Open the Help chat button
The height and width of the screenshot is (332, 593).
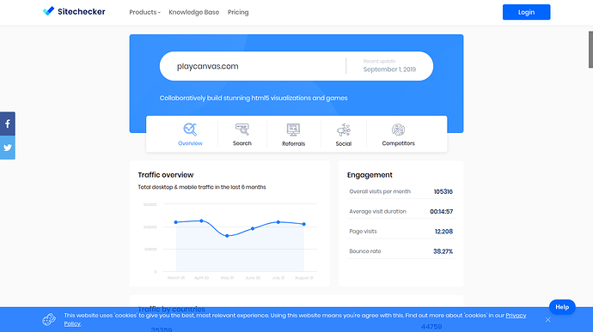pos(562,307)
